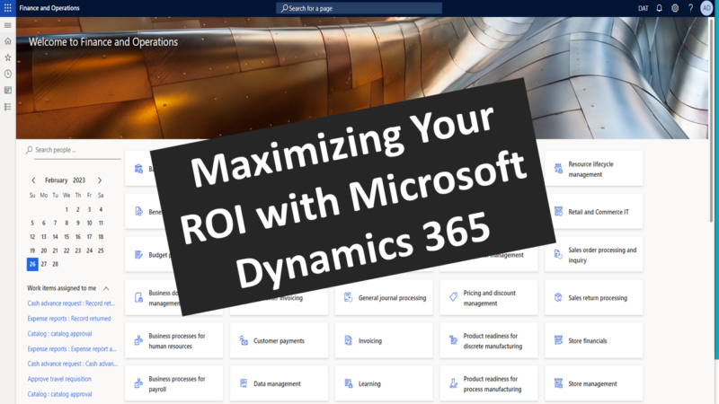
Task: Click the Search for a page box
Action: click(359, 8)
